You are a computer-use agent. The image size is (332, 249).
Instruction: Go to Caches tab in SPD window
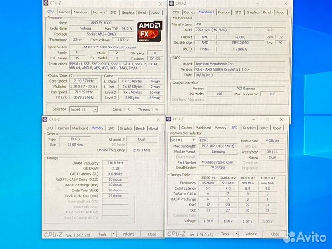coord(187,128)
